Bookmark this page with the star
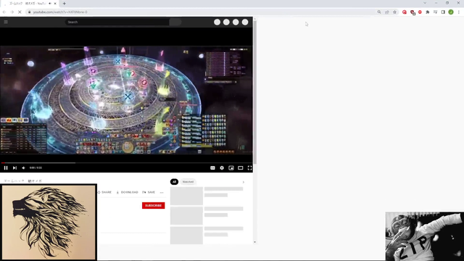Image resolution: width=464 pixels, height=261 pixels. [394, 12]
